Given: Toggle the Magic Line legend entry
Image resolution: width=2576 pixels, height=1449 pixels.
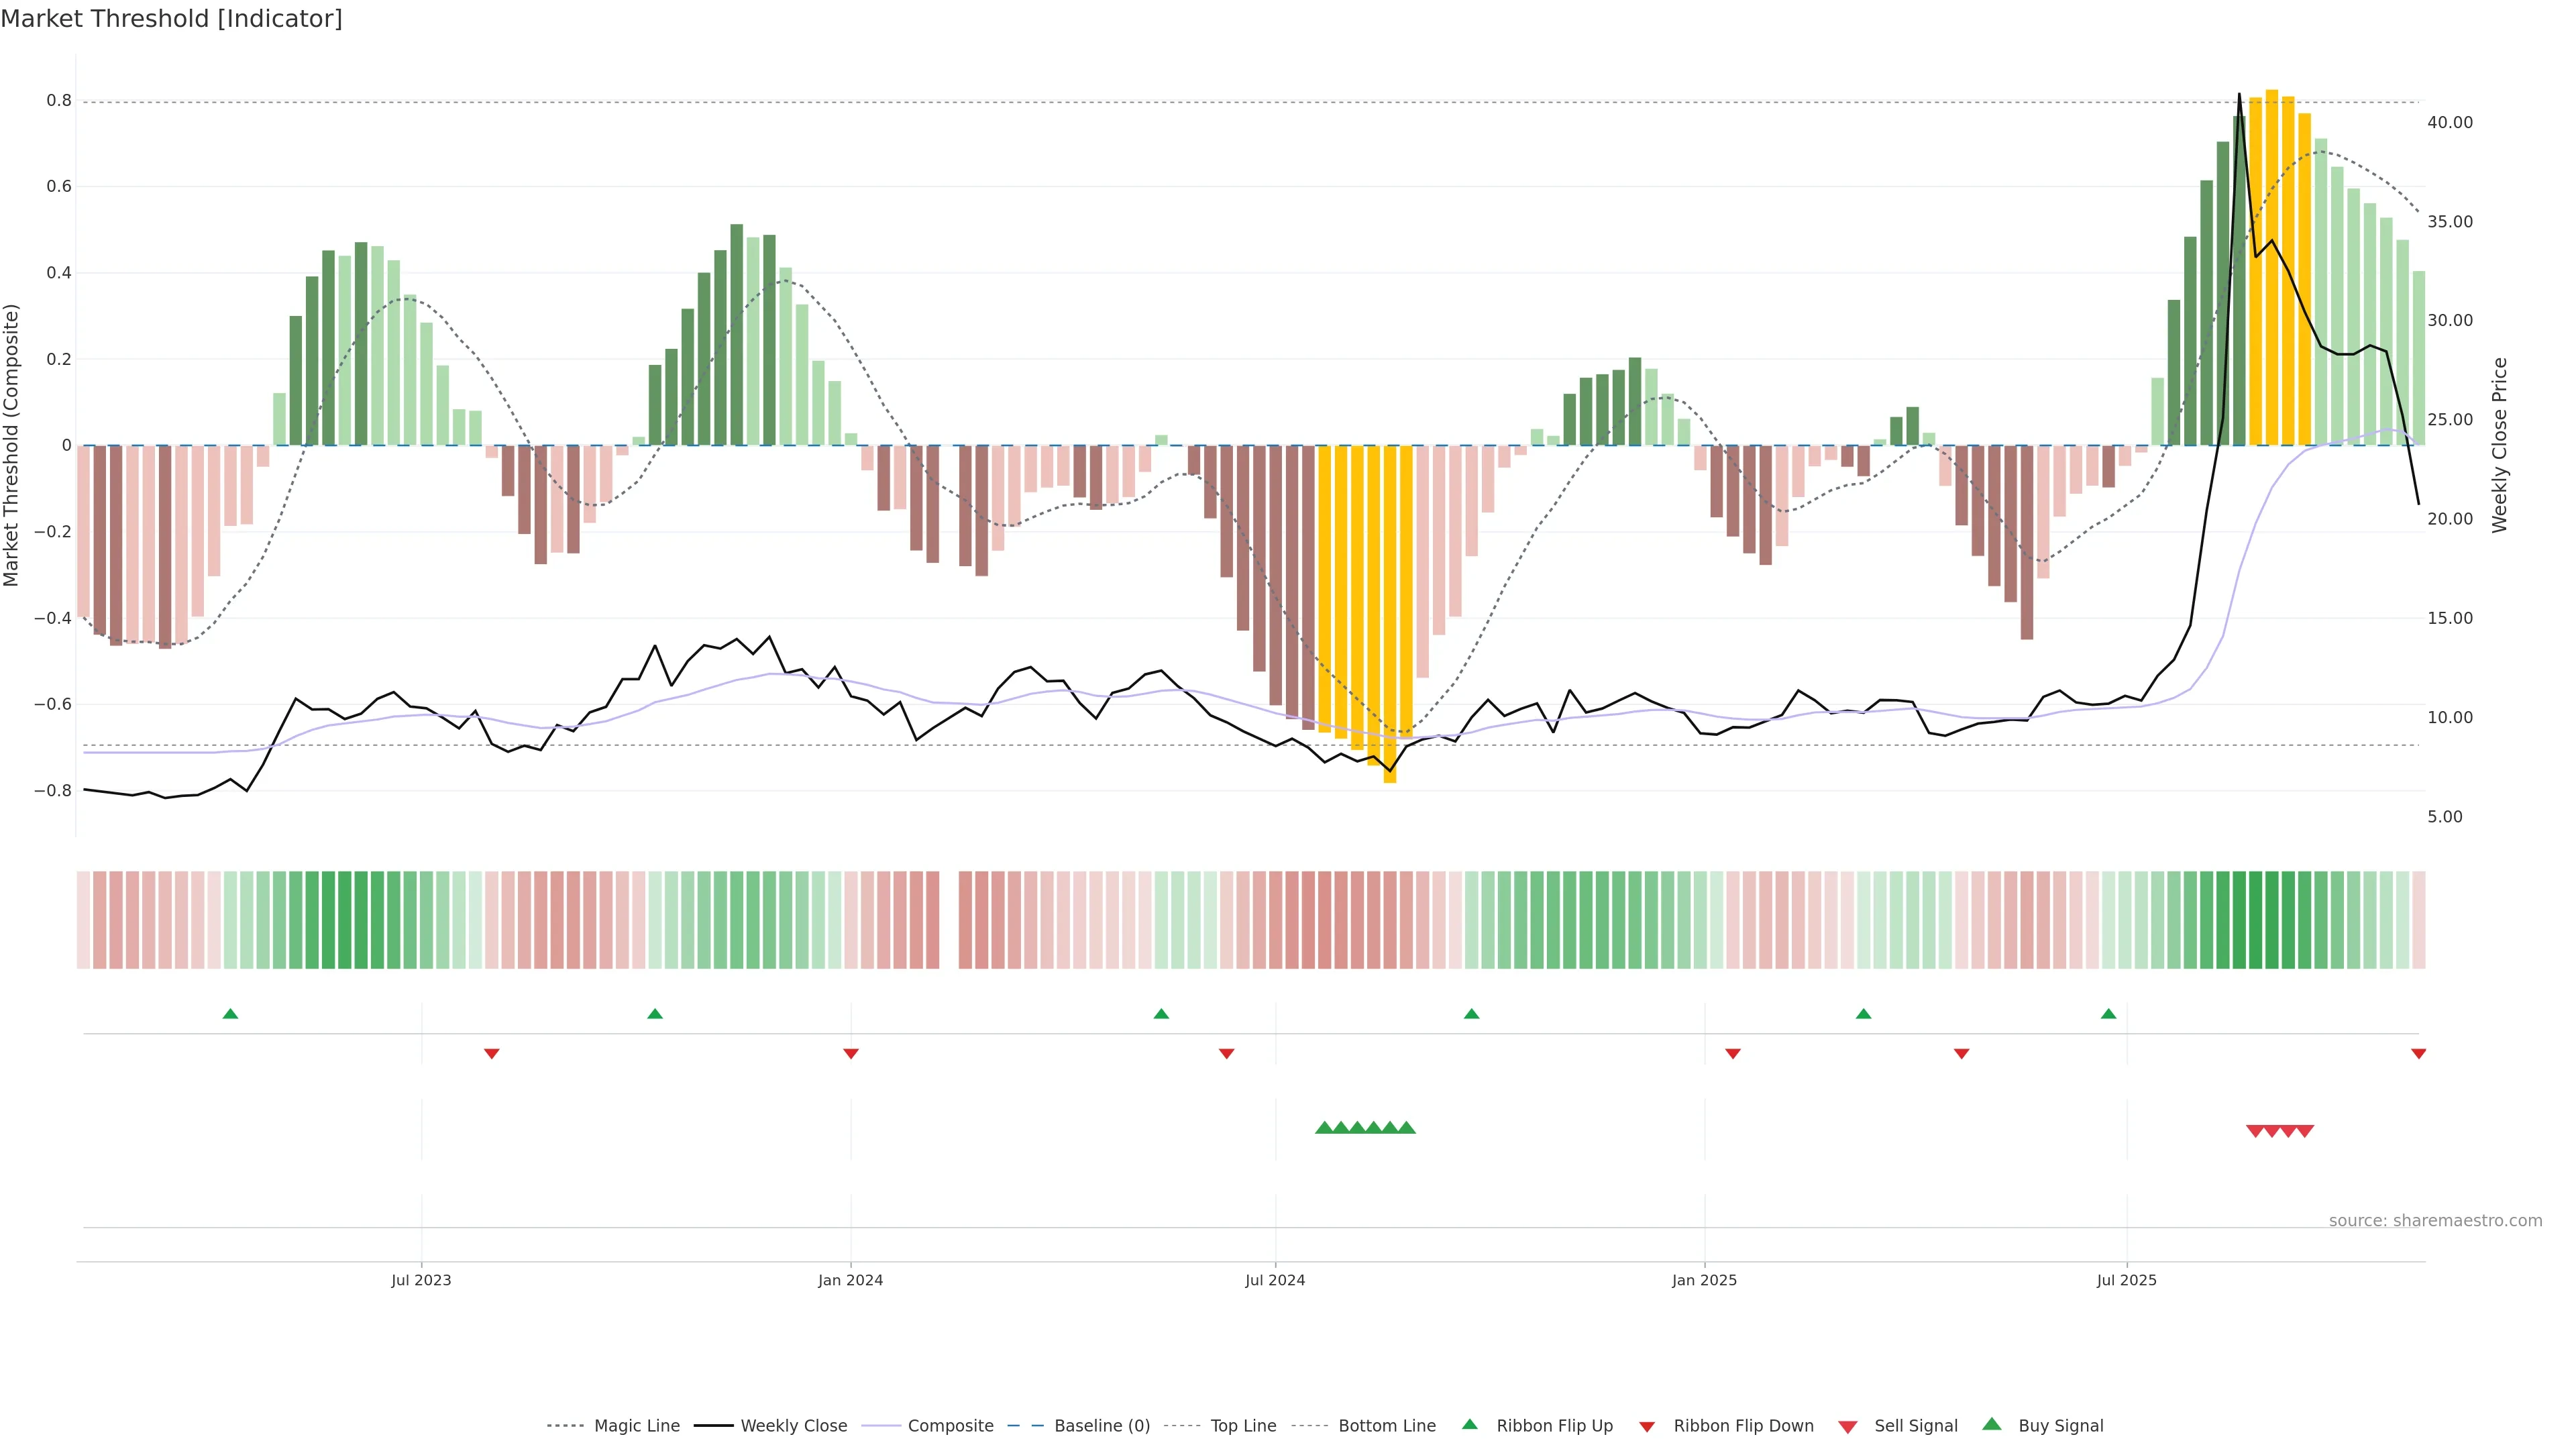Looking at the screenshot, I should coord(636,1426).
